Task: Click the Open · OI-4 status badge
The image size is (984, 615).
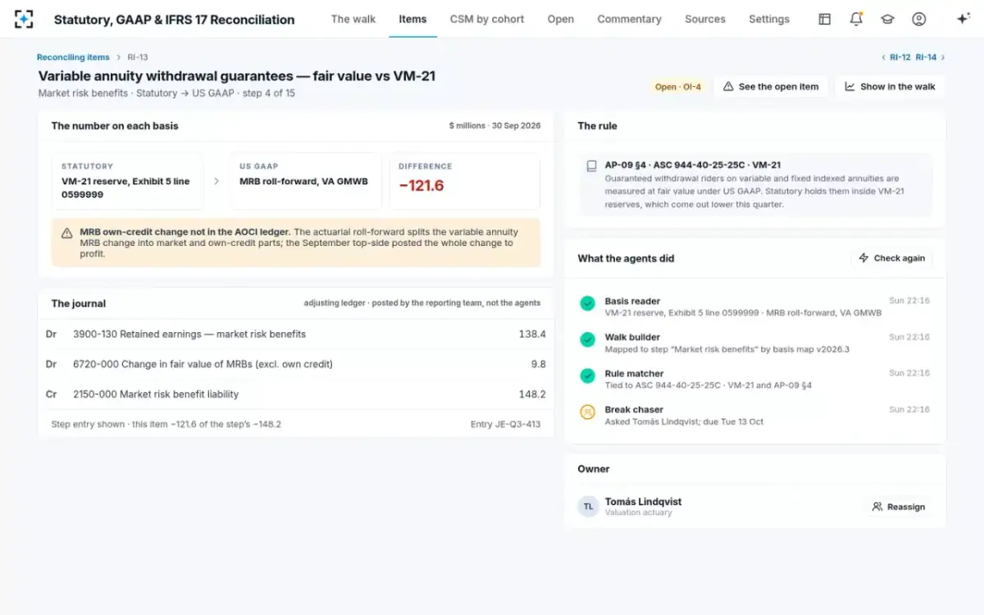Action: coord(677,87)
